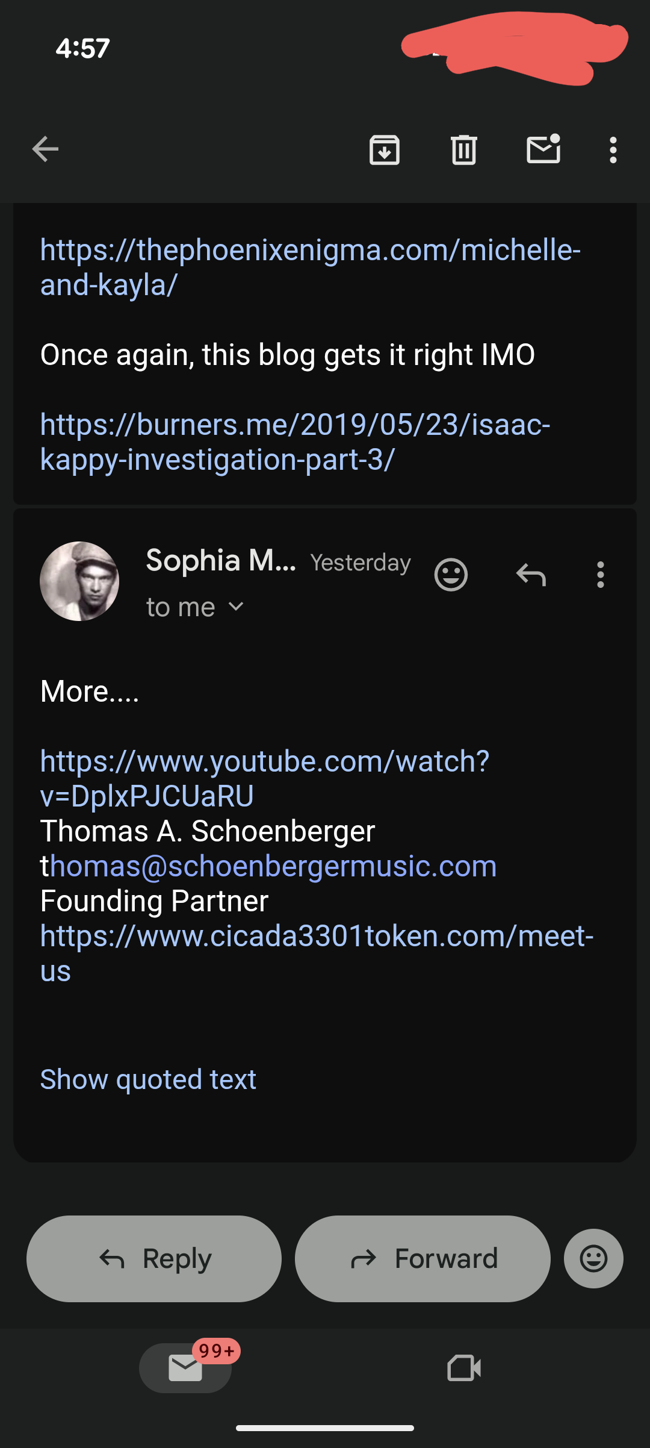Image resolution: width=650 pixels, height=1448 pixels.
Task: Reply using arrow beside Sophia's message
Action: tap(531, 575)
